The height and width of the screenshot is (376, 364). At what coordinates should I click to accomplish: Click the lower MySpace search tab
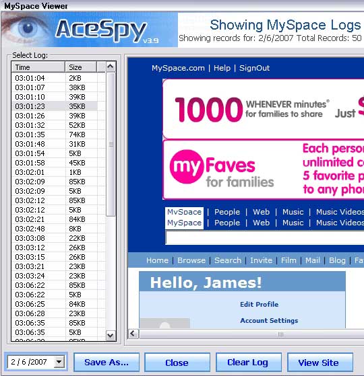coord(184,223)
